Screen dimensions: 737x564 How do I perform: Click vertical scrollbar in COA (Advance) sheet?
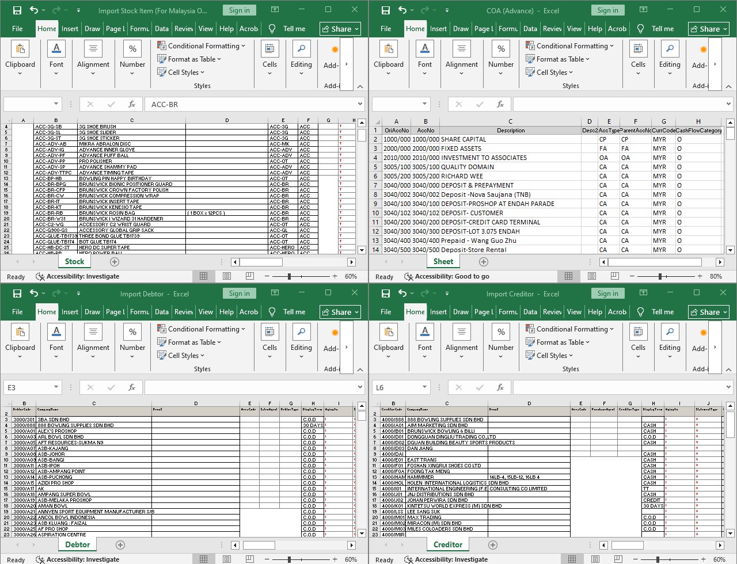pyautogui.click(x=730, y=186)
